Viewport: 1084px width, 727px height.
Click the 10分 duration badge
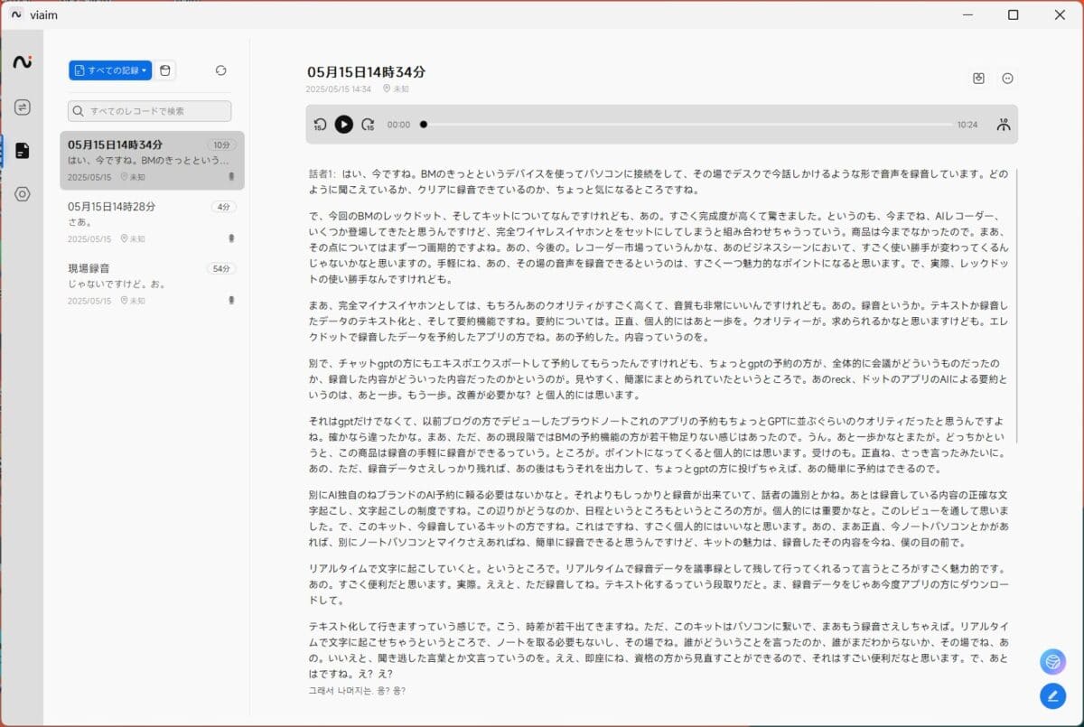coord(221,144)
